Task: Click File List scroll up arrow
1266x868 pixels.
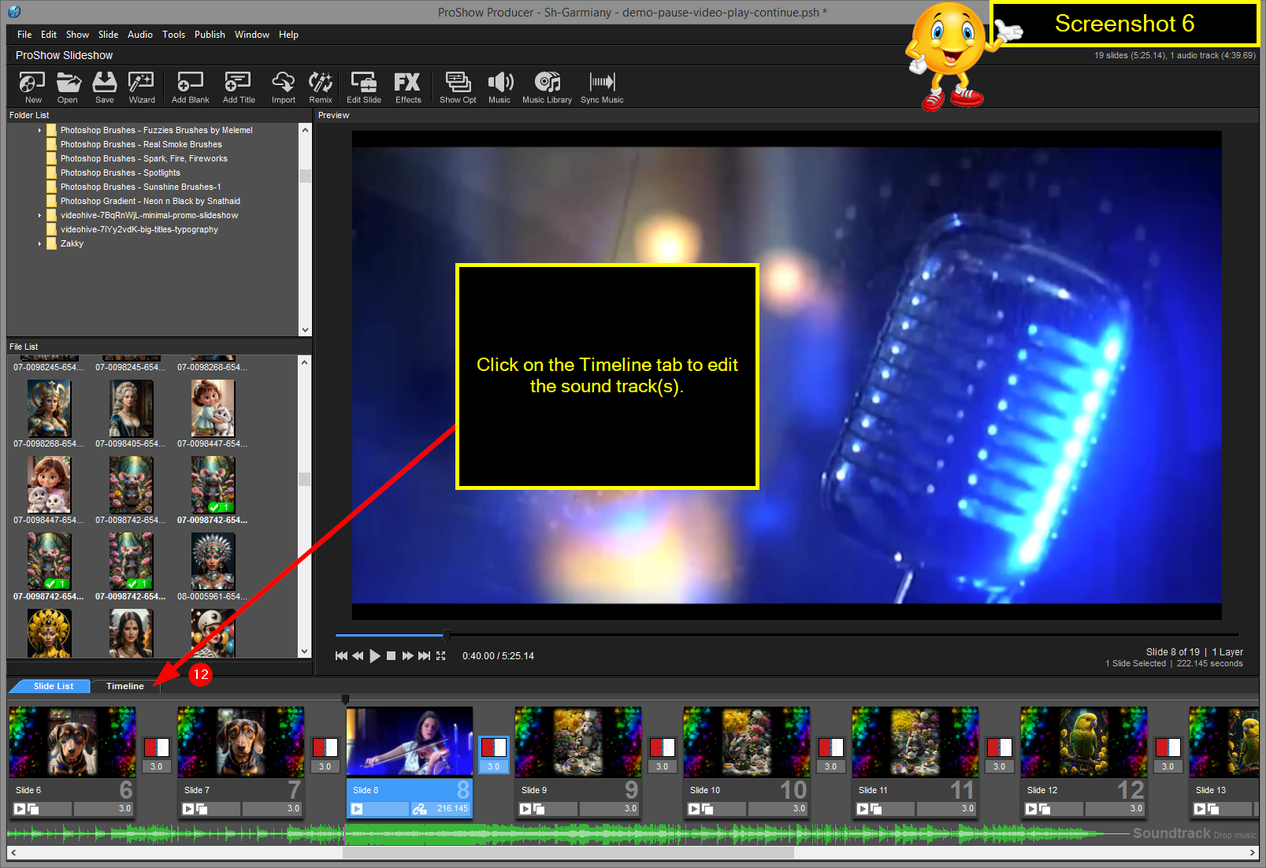Action: coord(305,362)
